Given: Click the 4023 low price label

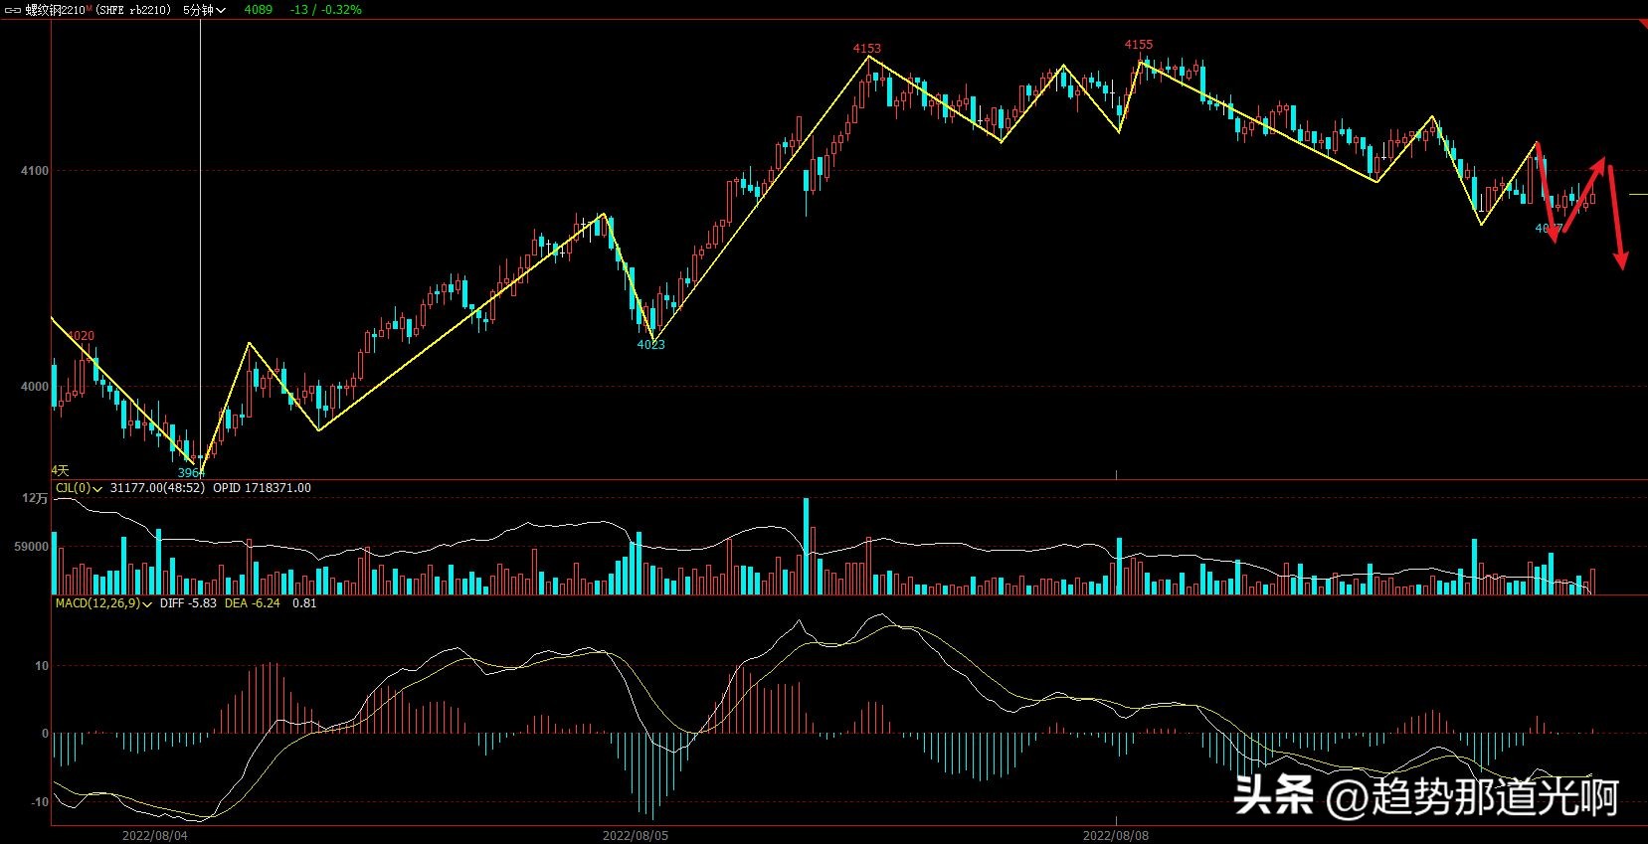Looking at the screenshot, I should pos(650,345).
